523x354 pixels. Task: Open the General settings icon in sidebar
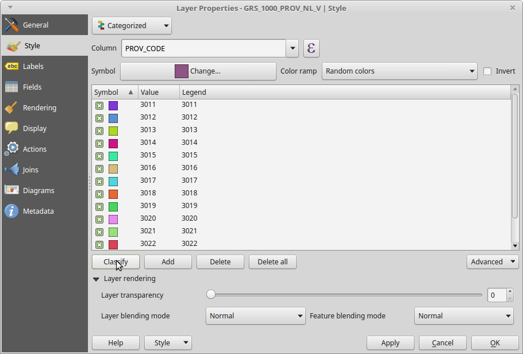tap(11, 25)
